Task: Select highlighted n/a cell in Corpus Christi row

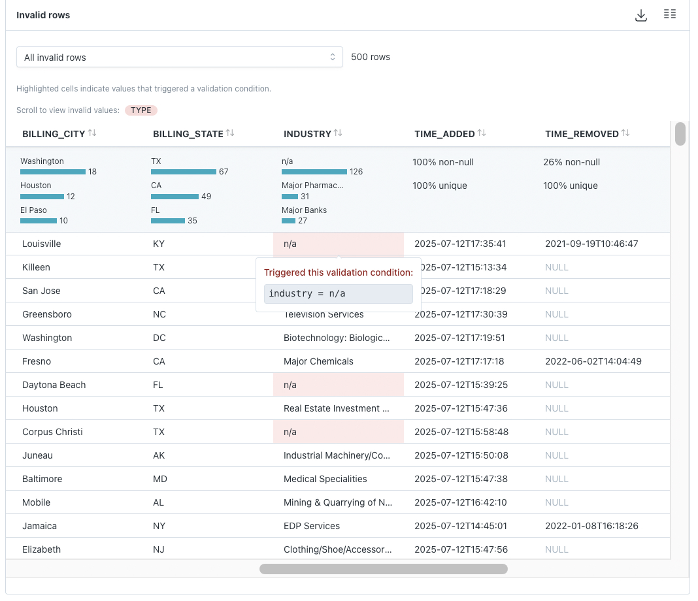Action: [x=339, y=432]
